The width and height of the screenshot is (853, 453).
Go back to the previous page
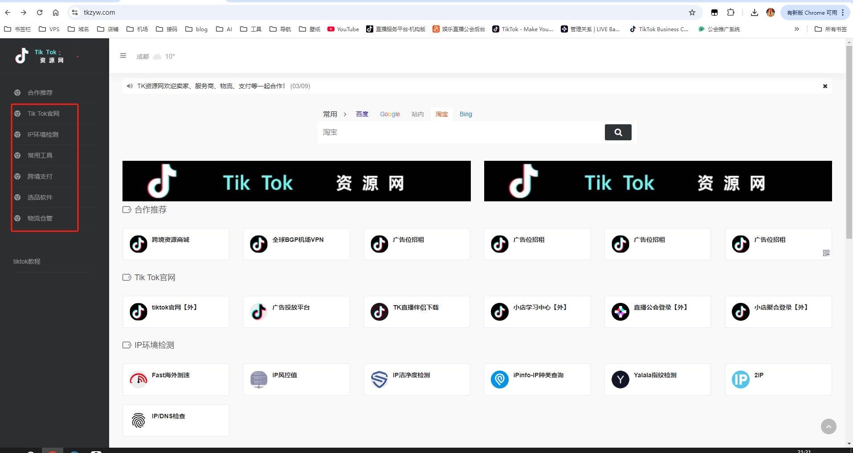tap(8, 12)
